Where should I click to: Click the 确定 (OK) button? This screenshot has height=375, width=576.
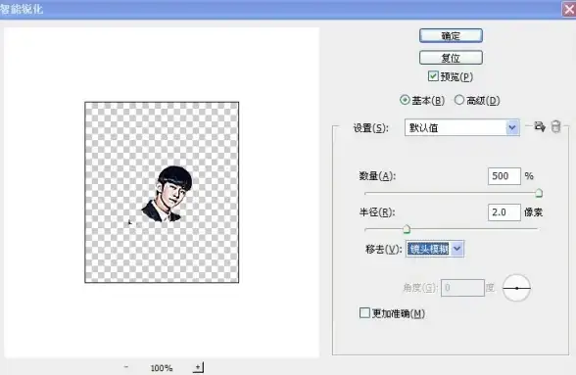click(x=451, y=35)
